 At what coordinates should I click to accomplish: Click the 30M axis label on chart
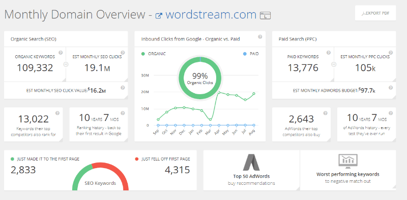145,75
